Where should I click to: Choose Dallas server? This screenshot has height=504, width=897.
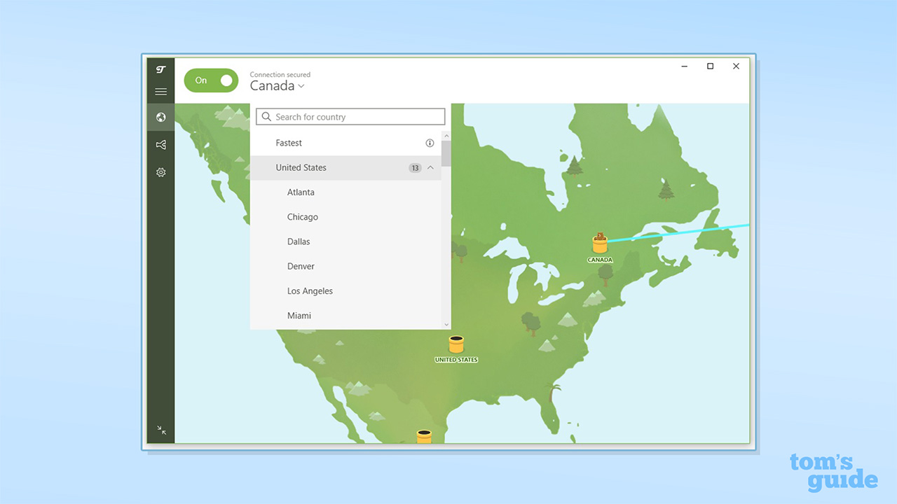(x=345, y=241)
